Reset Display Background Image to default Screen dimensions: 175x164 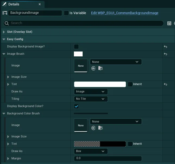coord(165,47)
